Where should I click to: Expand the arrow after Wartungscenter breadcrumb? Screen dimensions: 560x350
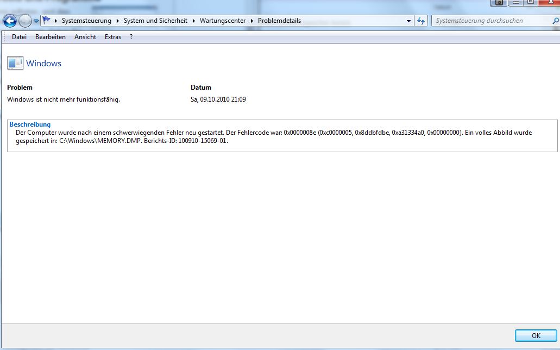[x=252, y=21]
